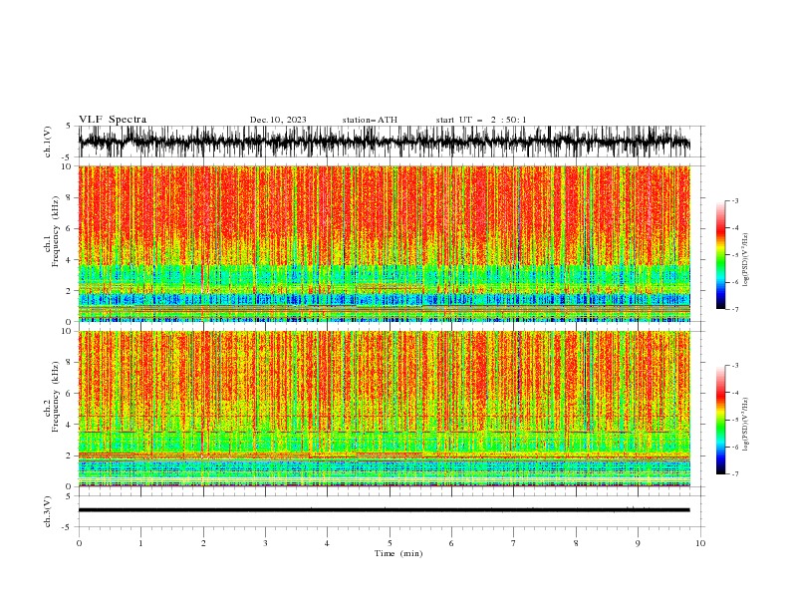Click the ch.2 PSD color scale bar
This screenshot has width=789, height=610.
coord(720,420)
